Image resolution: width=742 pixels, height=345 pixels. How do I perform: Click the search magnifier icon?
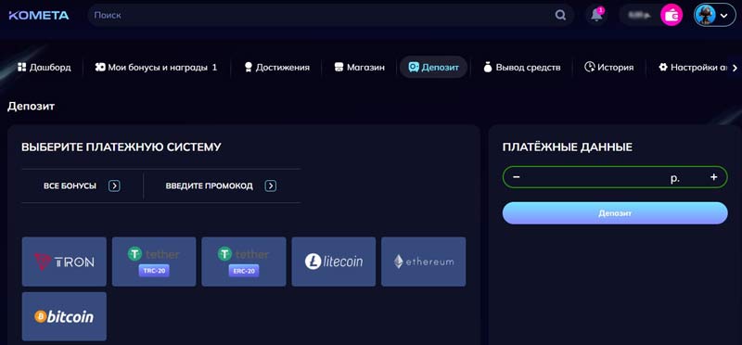560,15
